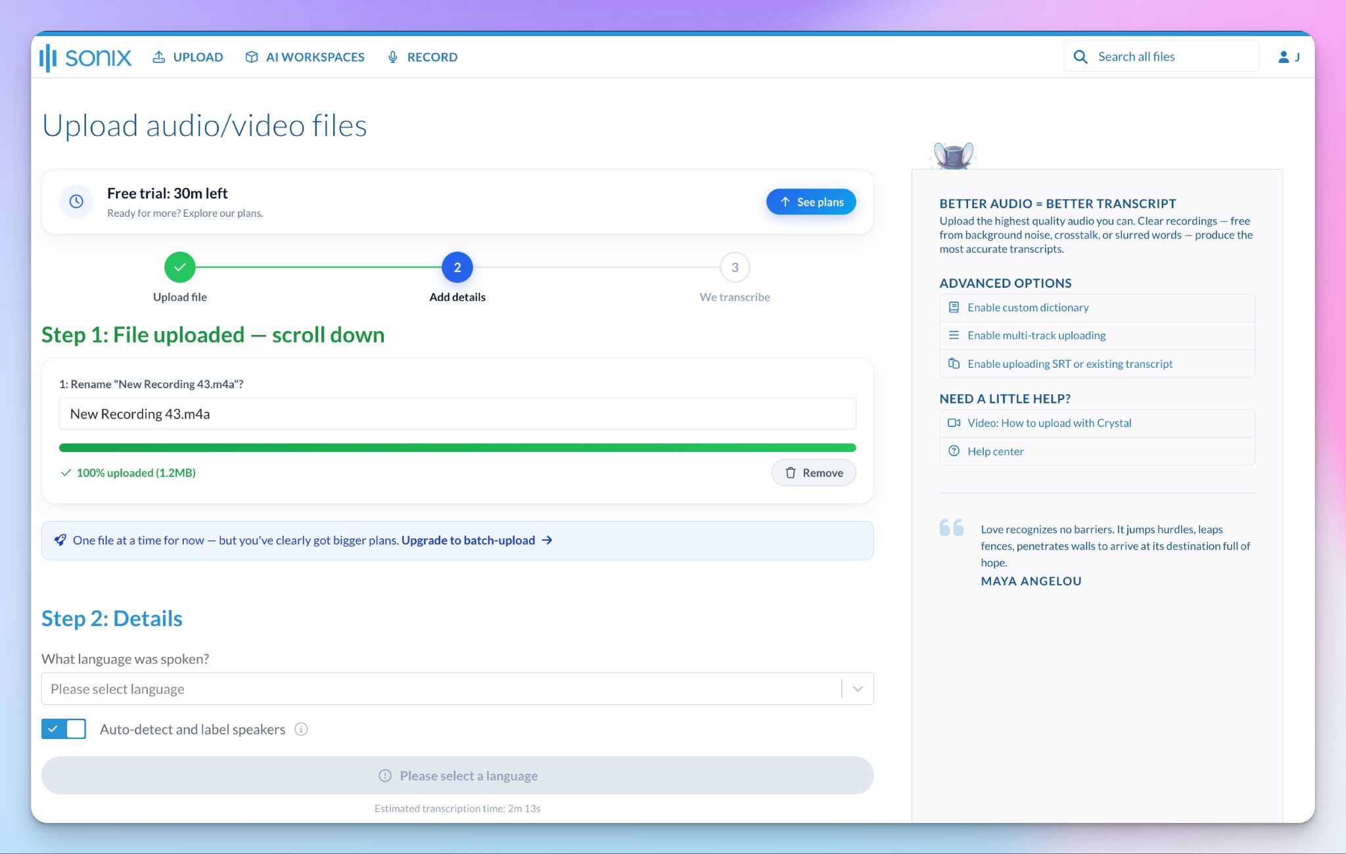Remove the uploaded New Recording file

point(814,473)
